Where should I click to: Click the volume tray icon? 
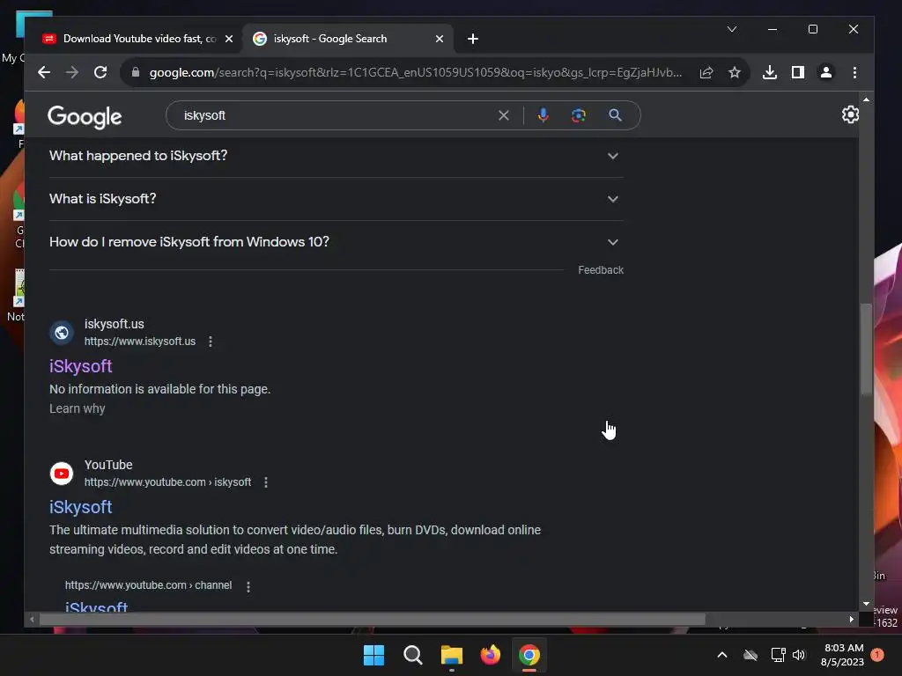click(x=799, y=655)
